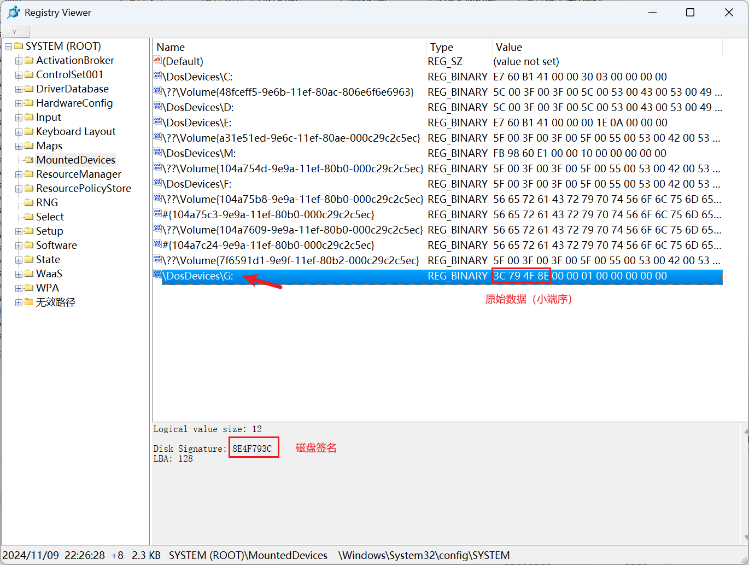Select the ResourcePolicyStore key

pyautogui.click(x=83, y=188)
